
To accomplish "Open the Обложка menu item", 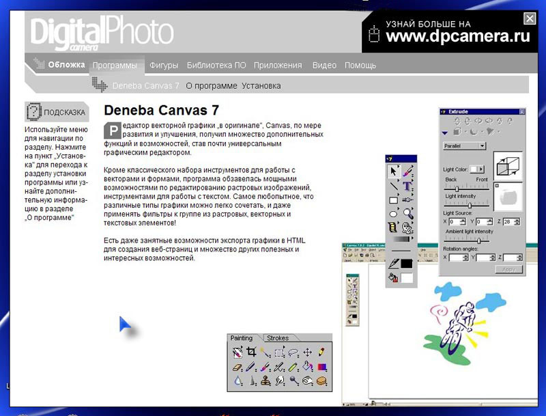I will tap(66, 65).
